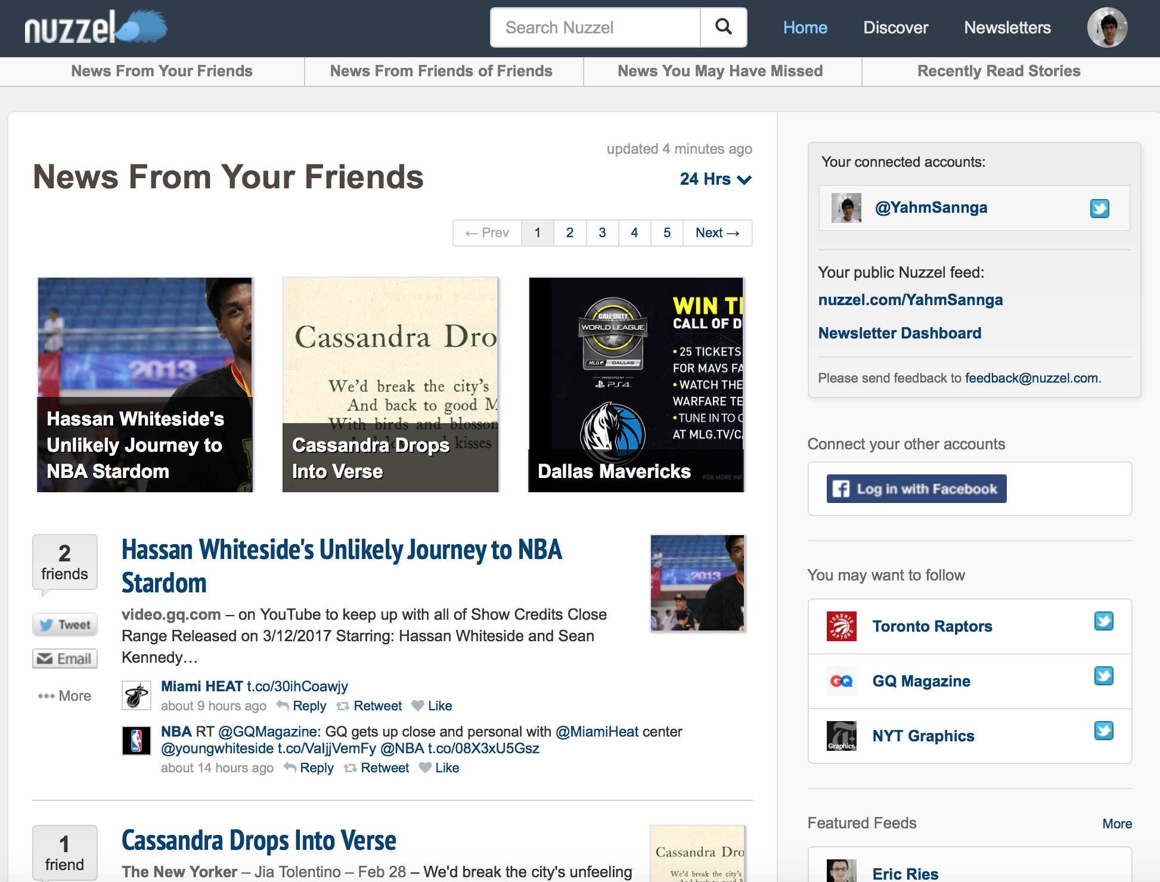Select page 1 in pagination
The image size is (1160, 882).
[538, 233]
